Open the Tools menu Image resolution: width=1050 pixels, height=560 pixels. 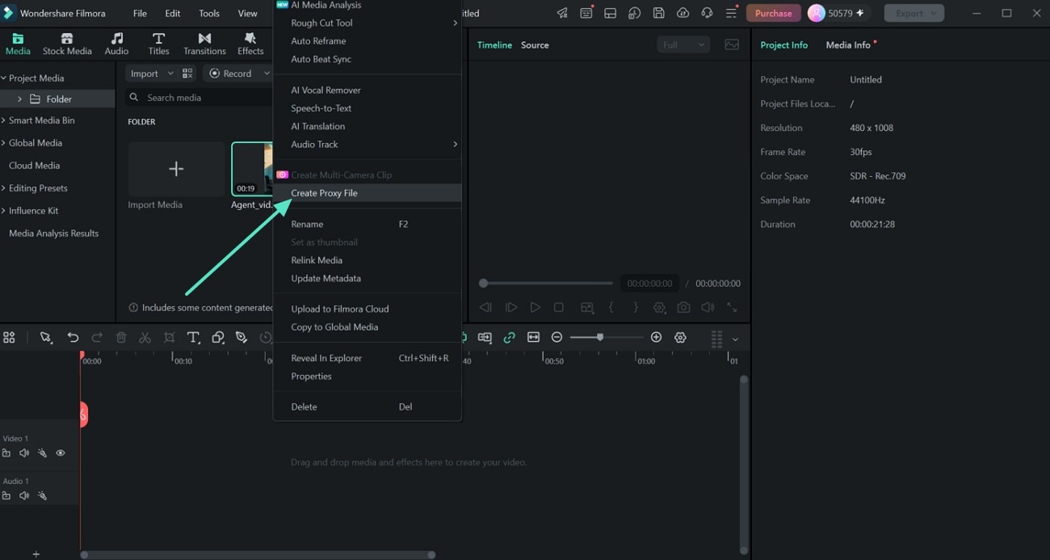[209, 14]
